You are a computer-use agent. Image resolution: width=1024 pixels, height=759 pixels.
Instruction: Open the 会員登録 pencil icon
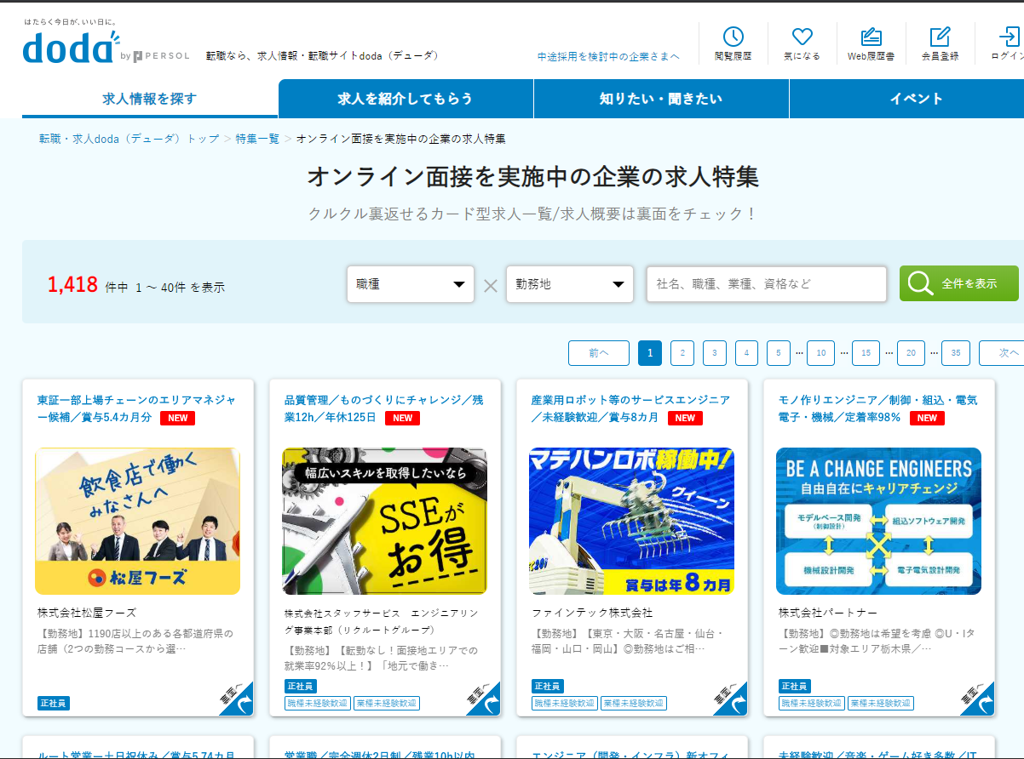tap(940, 37)
